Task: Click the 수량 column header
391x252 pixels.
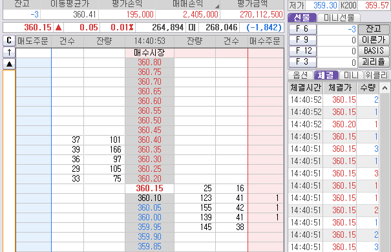Action: pos(368,88)
